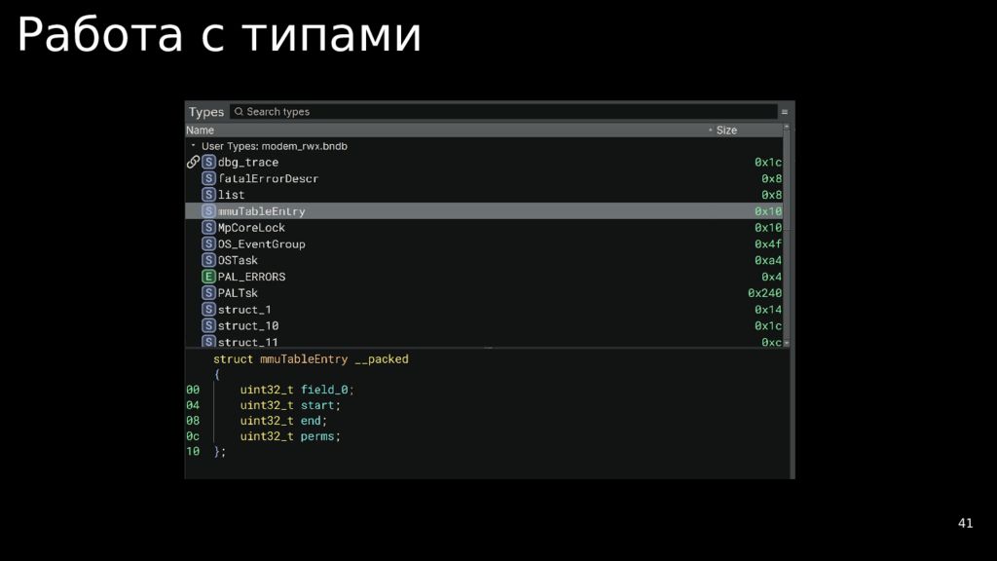Click the struct icon next to MpCoreLock
This screenshot has height=561, width=997.
coord(208,228)
